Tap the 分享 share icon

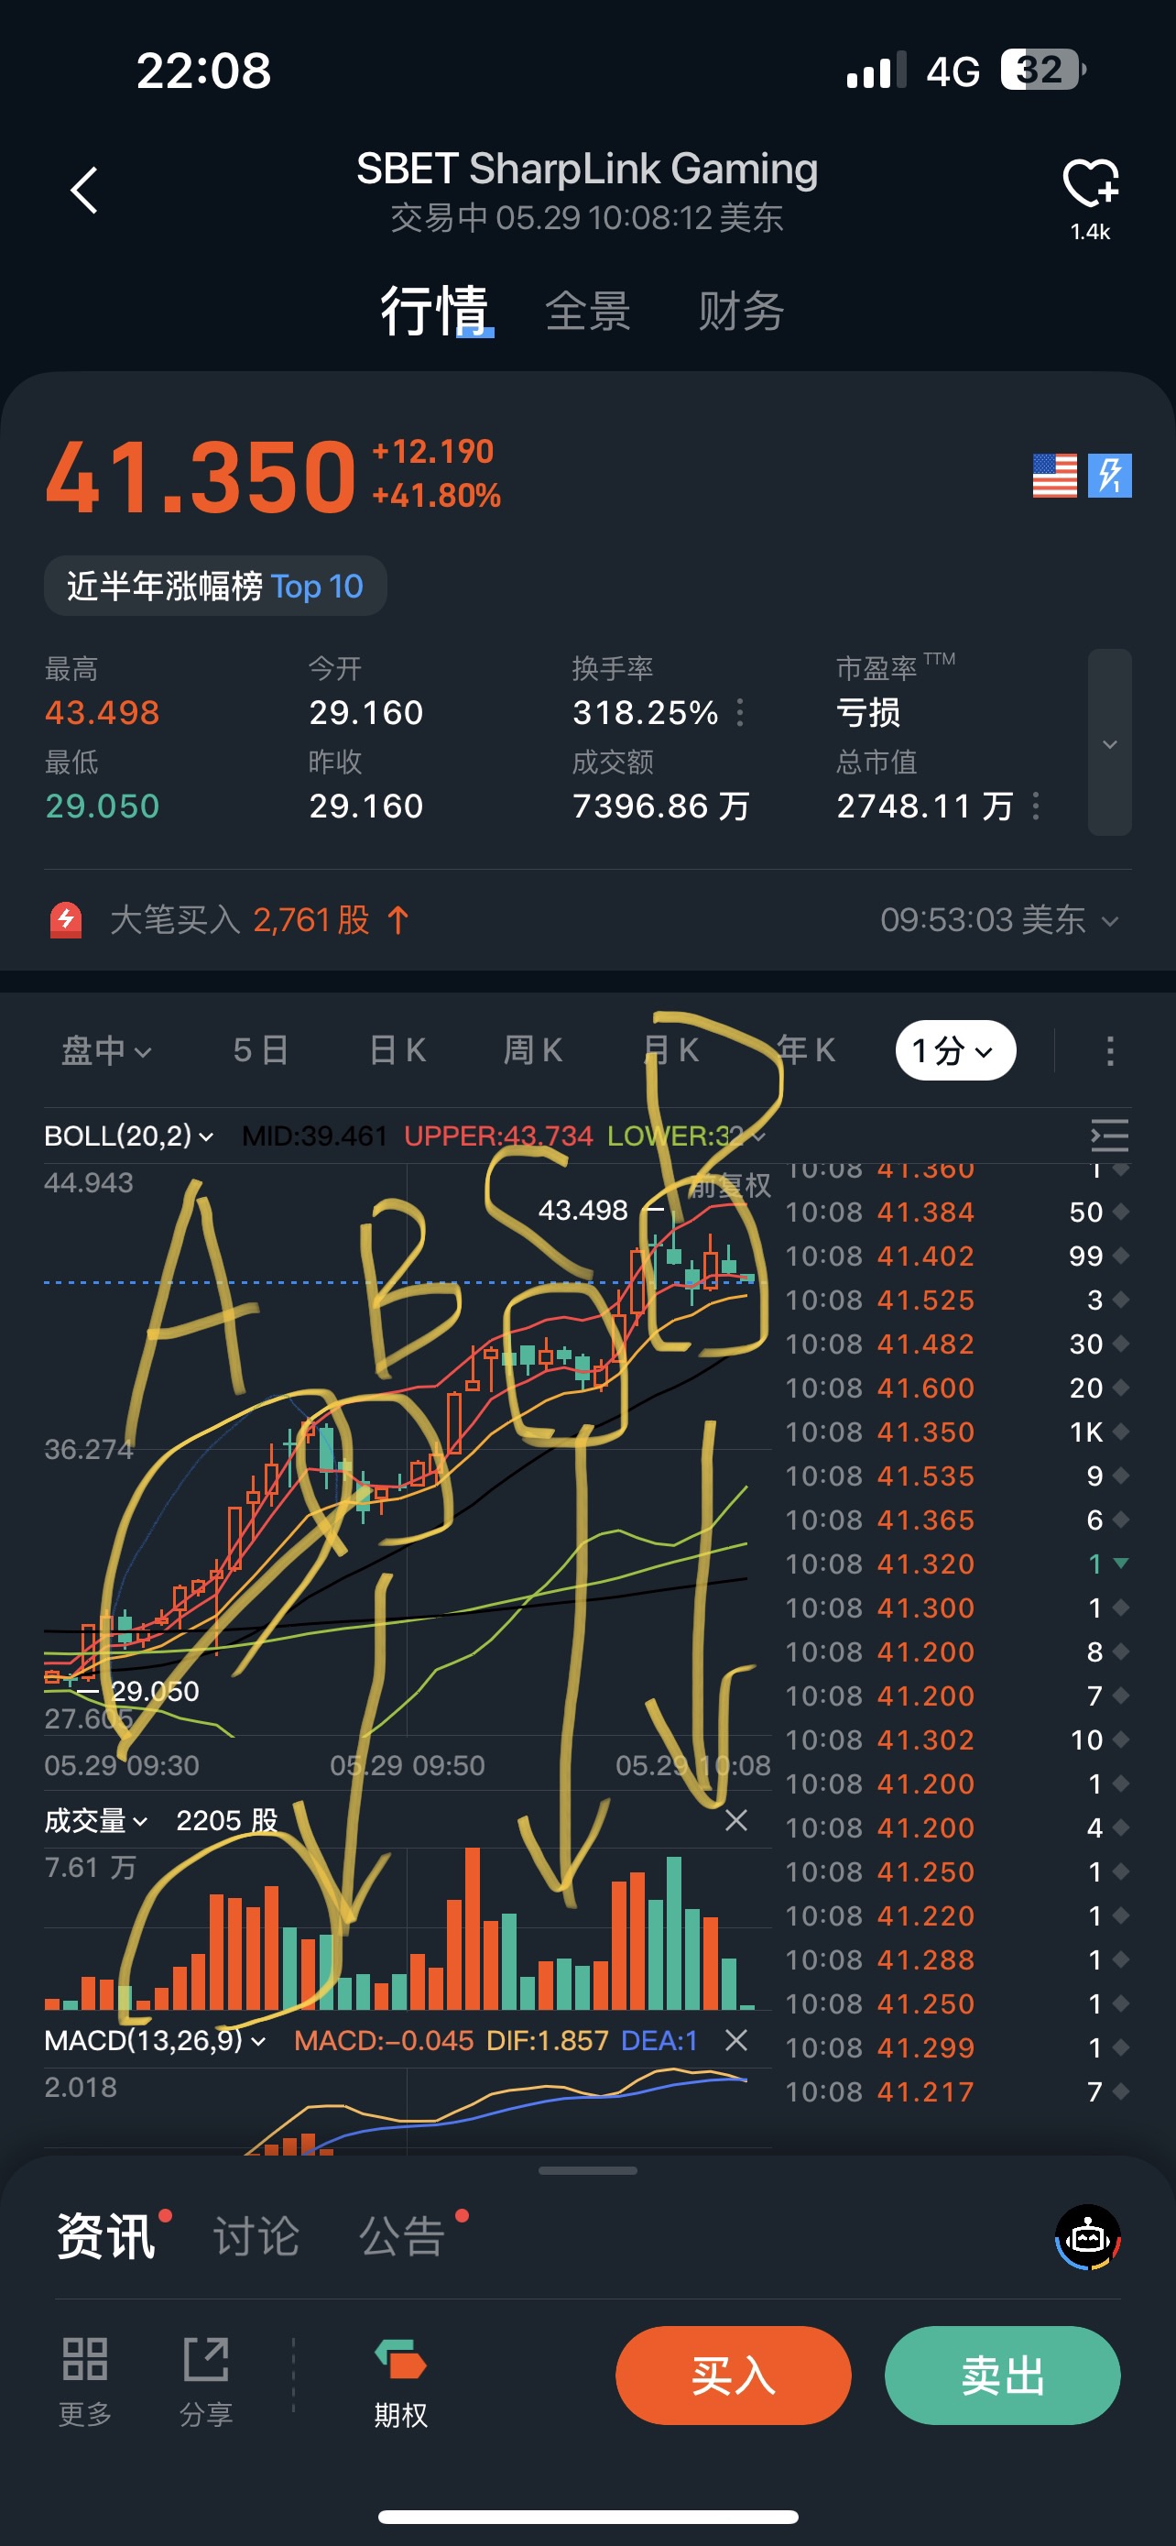[206, 2359]
